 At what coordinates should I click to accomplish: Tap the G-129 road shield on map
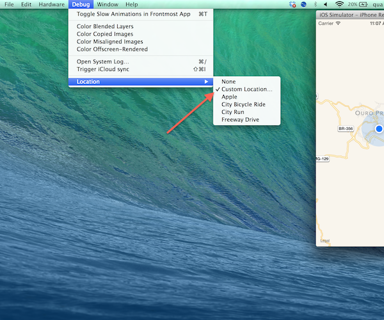(x=323, y=159)
